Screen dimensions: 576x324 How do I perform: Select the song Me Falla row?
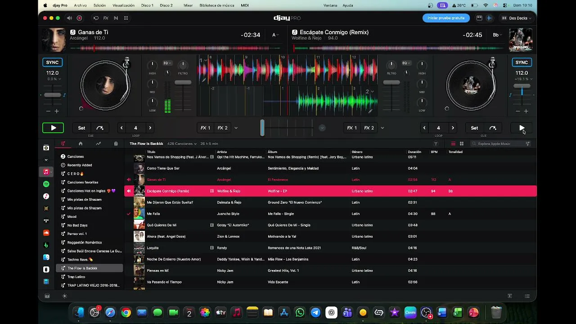(330, 214)
